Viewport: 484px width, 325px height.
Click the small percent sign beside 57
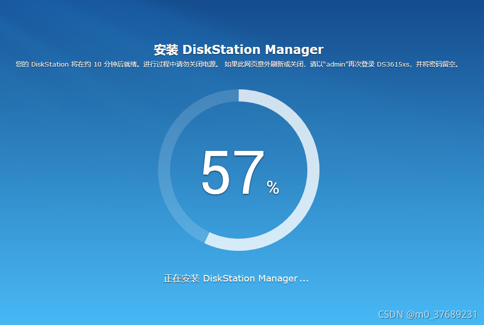273,188
